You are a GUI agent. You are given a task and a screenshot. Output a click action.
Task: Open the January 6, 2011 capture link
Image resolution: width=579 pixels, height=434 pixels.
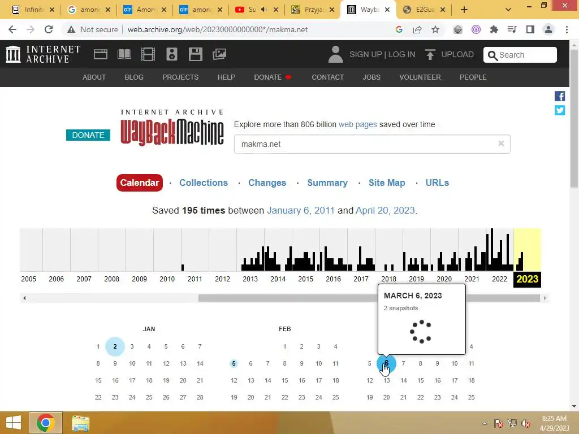[x=301, y=210]
